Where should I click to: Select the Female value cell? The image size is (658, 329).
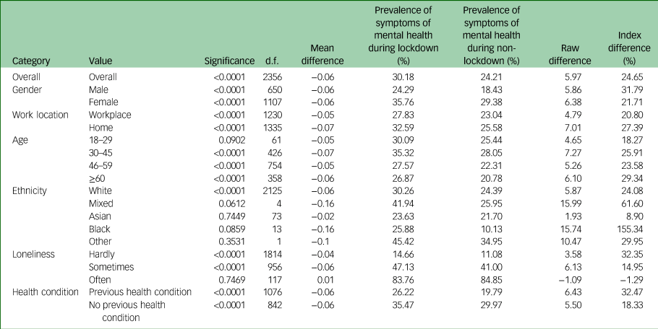[102, 102]
